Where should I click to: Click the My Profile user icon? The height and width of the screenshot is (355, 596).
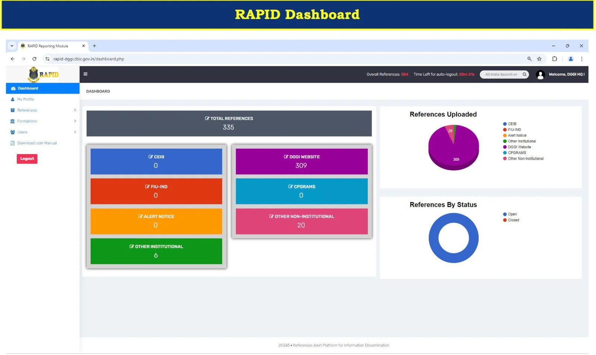coord(13,99)
